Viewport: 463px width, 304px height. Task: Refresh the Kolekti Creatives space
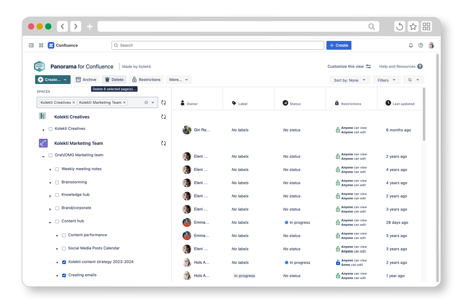click(163, 117)
